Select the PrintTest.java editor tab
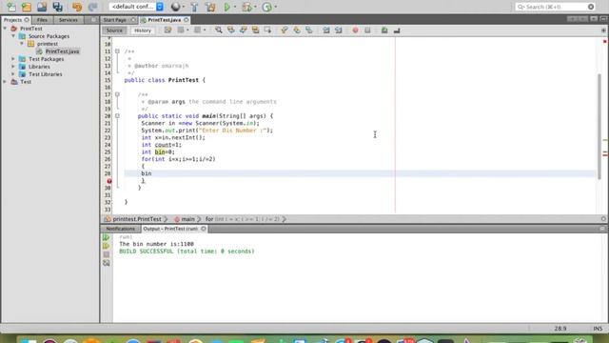The image size is (609, 343). coord(164,20)
